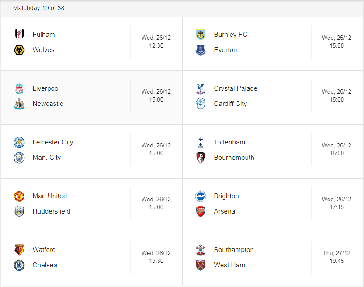Click the Man United crest
The width and height of the screenshot is (364, 287).
tap(19, 196)
